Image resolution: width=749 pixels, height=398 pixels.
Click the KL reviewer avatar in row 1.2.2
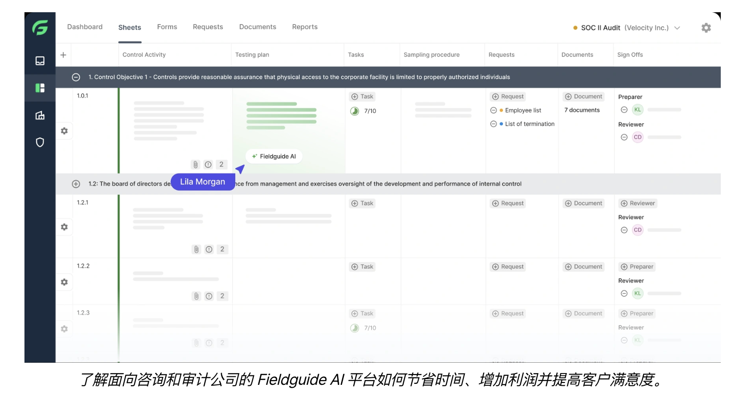point(637,294)
